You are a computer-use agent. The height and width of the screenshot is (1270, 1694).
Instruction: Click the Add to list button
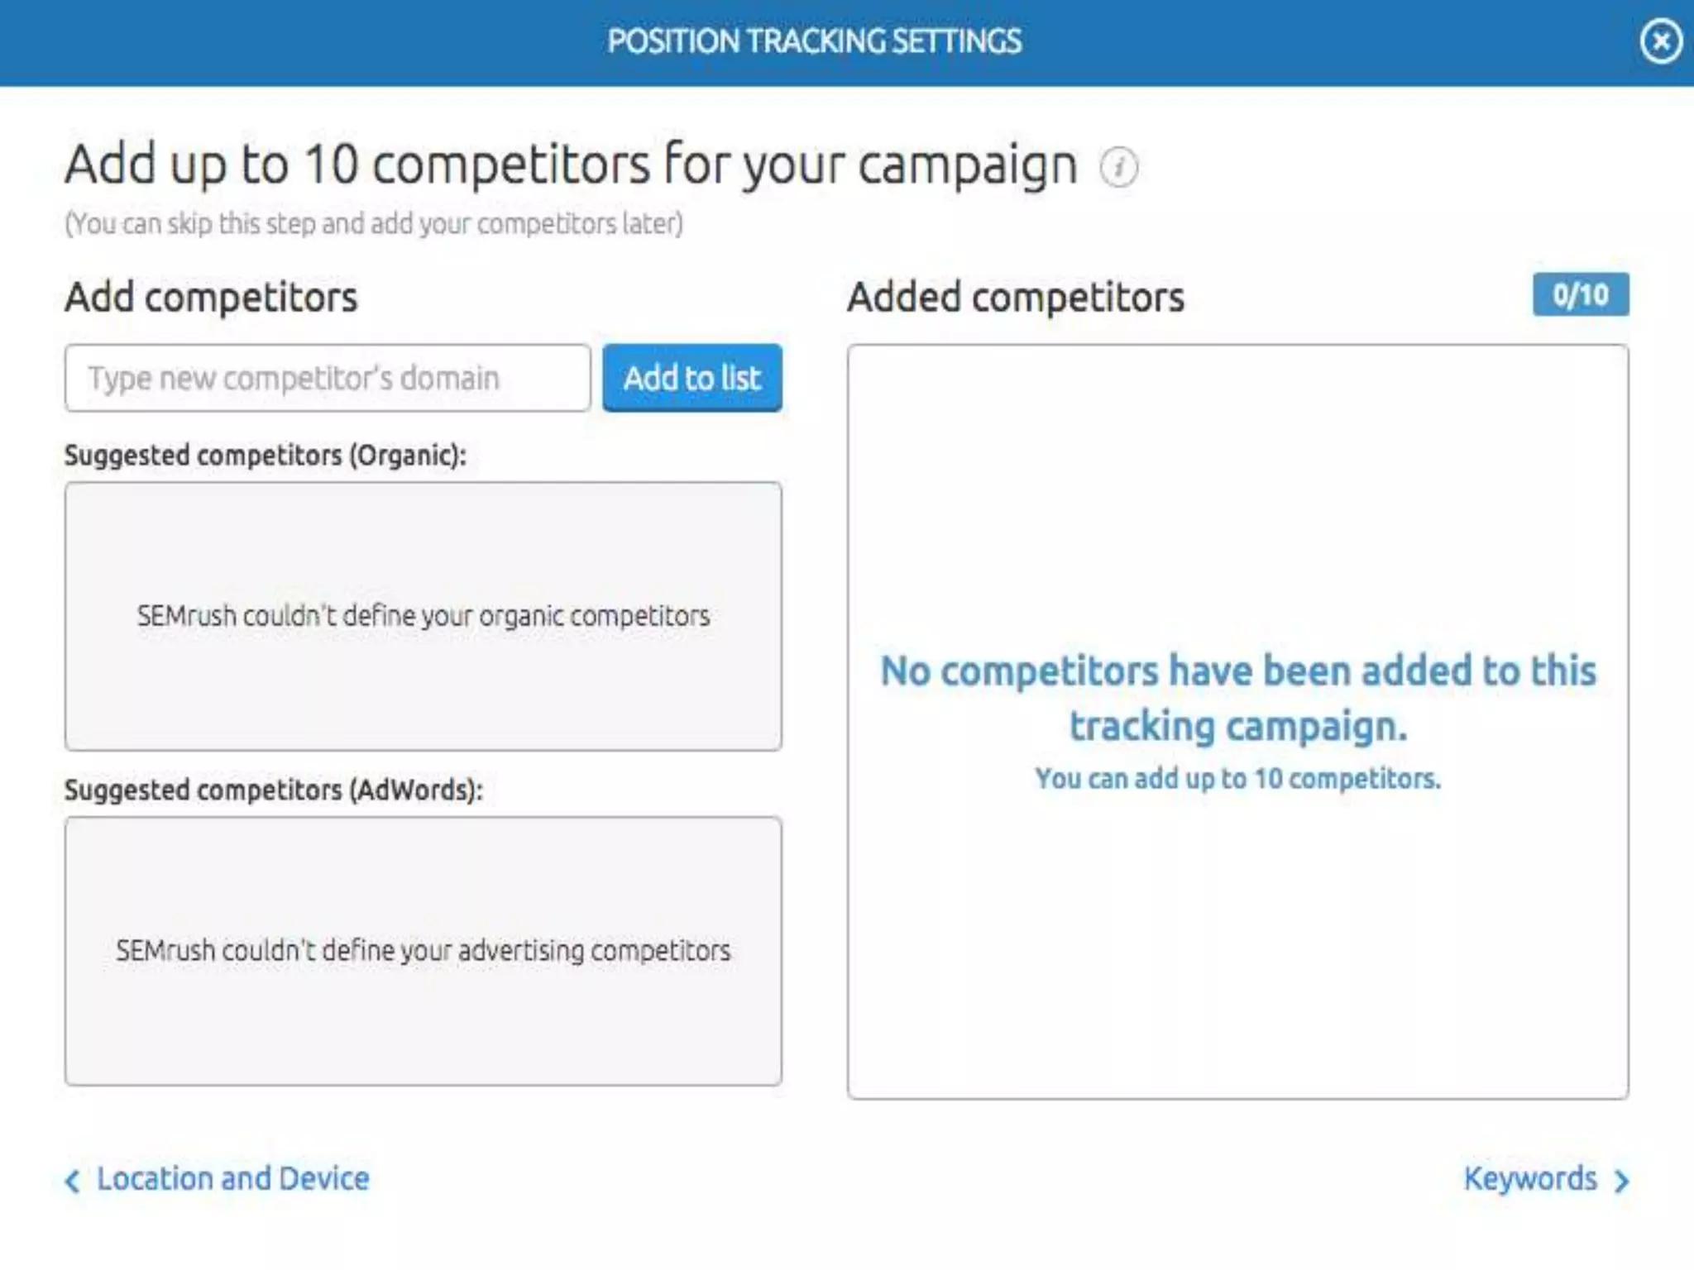pyautogui.click(x=692, y=378)
